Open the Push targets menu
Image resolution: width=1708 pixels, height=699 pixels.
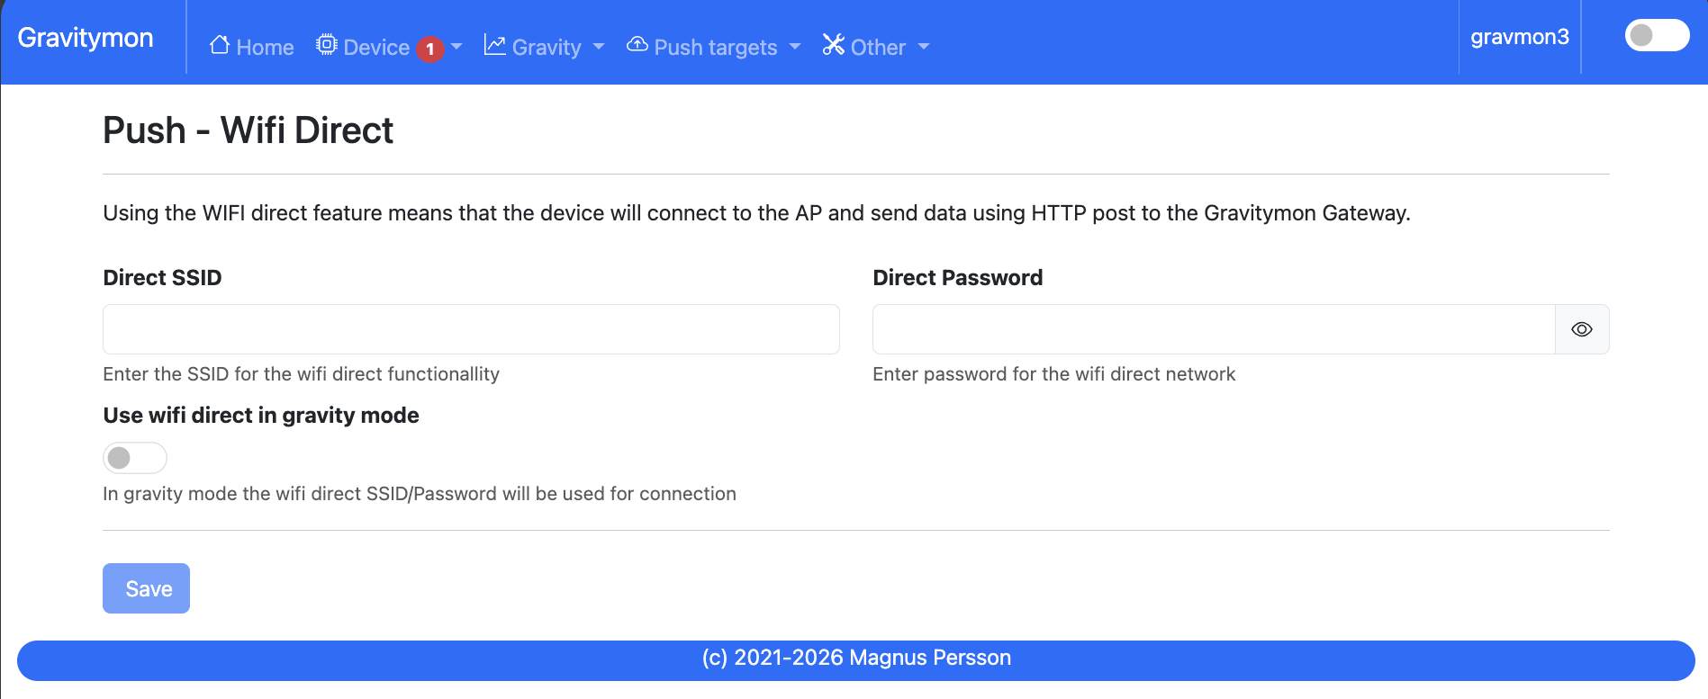pyautogui.click(x=715, y=48)
